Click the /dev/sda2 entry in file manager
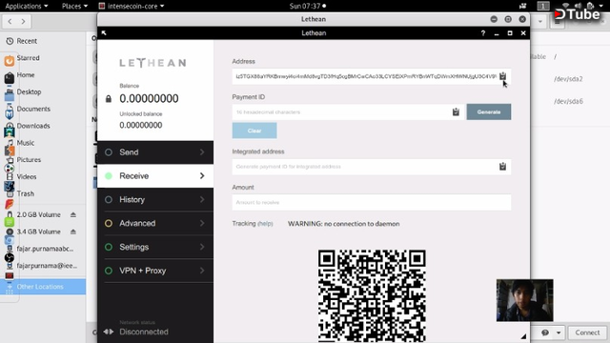This screenshot has width=610, height=343. tap(568, 79)
